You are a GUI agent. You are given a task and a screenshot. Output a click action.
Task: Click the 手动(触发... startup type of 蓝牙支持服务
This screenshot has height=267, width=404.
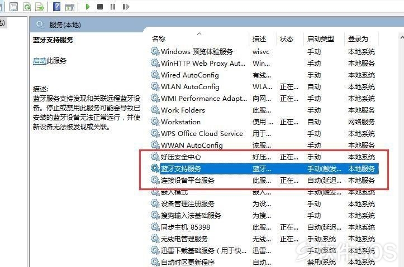click(x=324, y=168)
